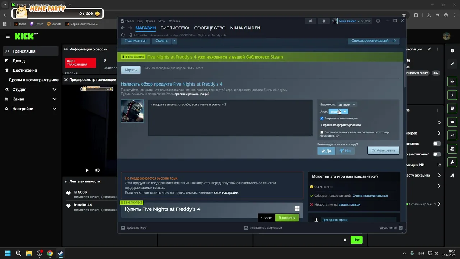
Task: Click Steam Big Picture monitor icon
Action: [378, 21]
